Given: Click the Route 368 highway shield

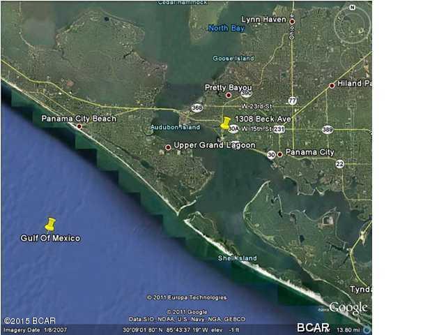Looking at the screenshot, I should click(x=197, y=107).
